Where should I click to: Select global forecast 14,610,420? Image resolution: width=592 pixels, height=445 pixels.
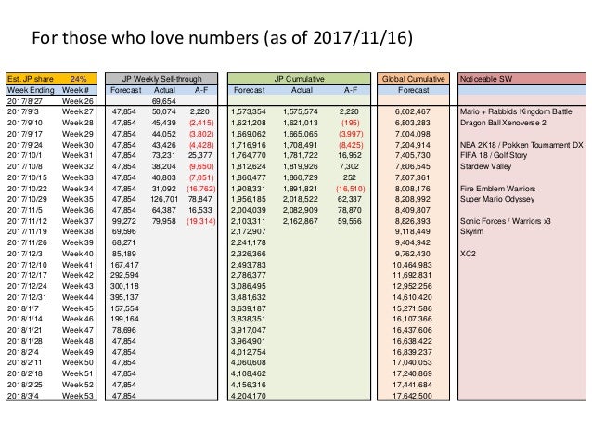(412, 297)
